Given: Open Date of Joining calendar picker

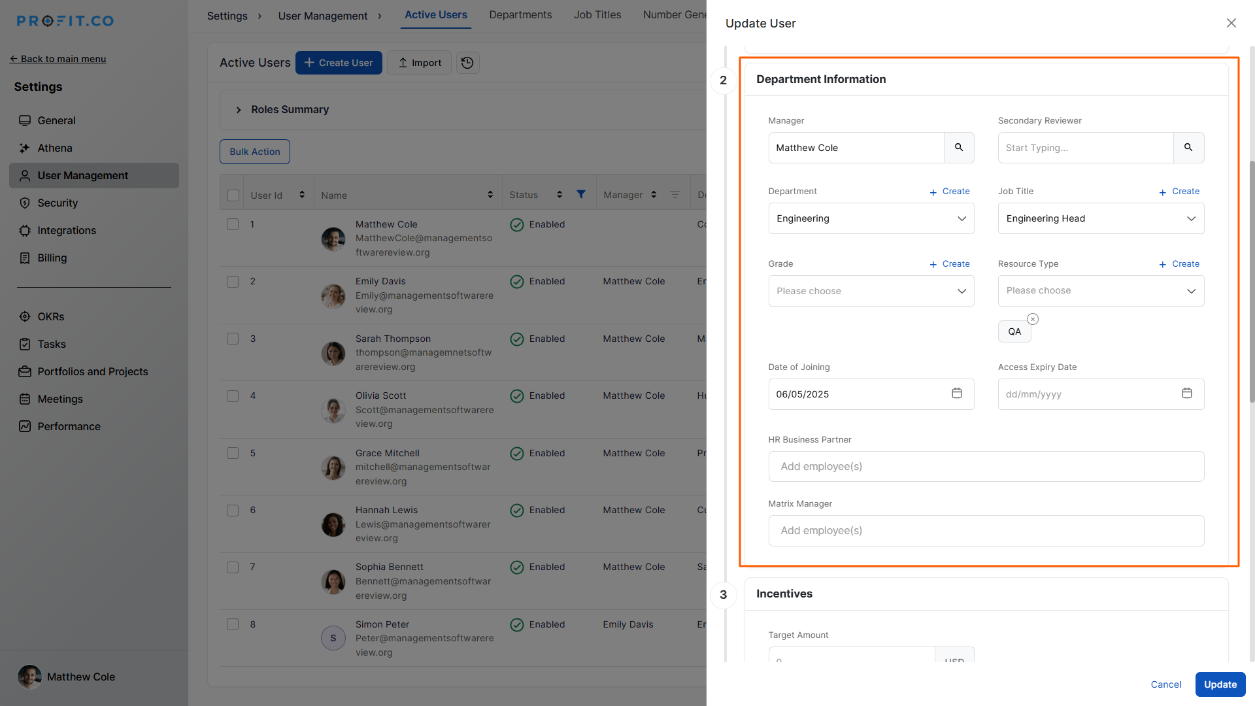Looking at the screenshot, I should pos(956,394).
